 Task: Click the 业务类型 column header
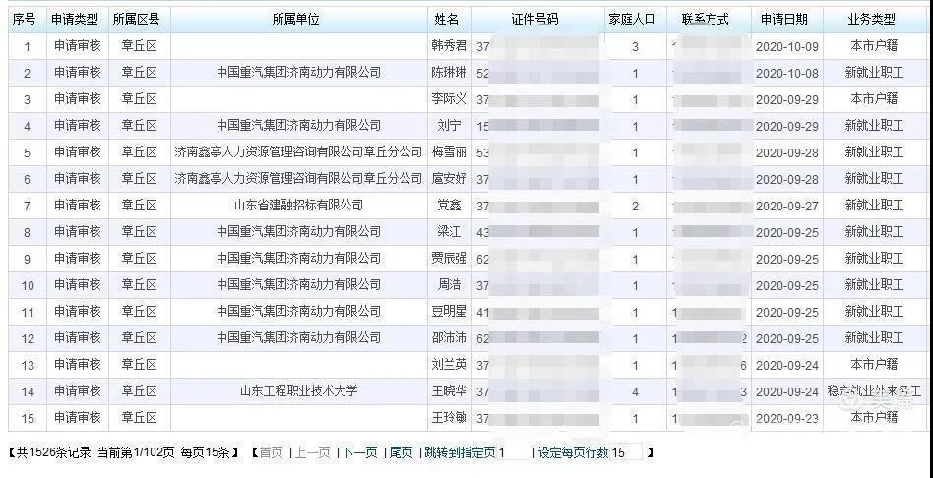[874, 19]
